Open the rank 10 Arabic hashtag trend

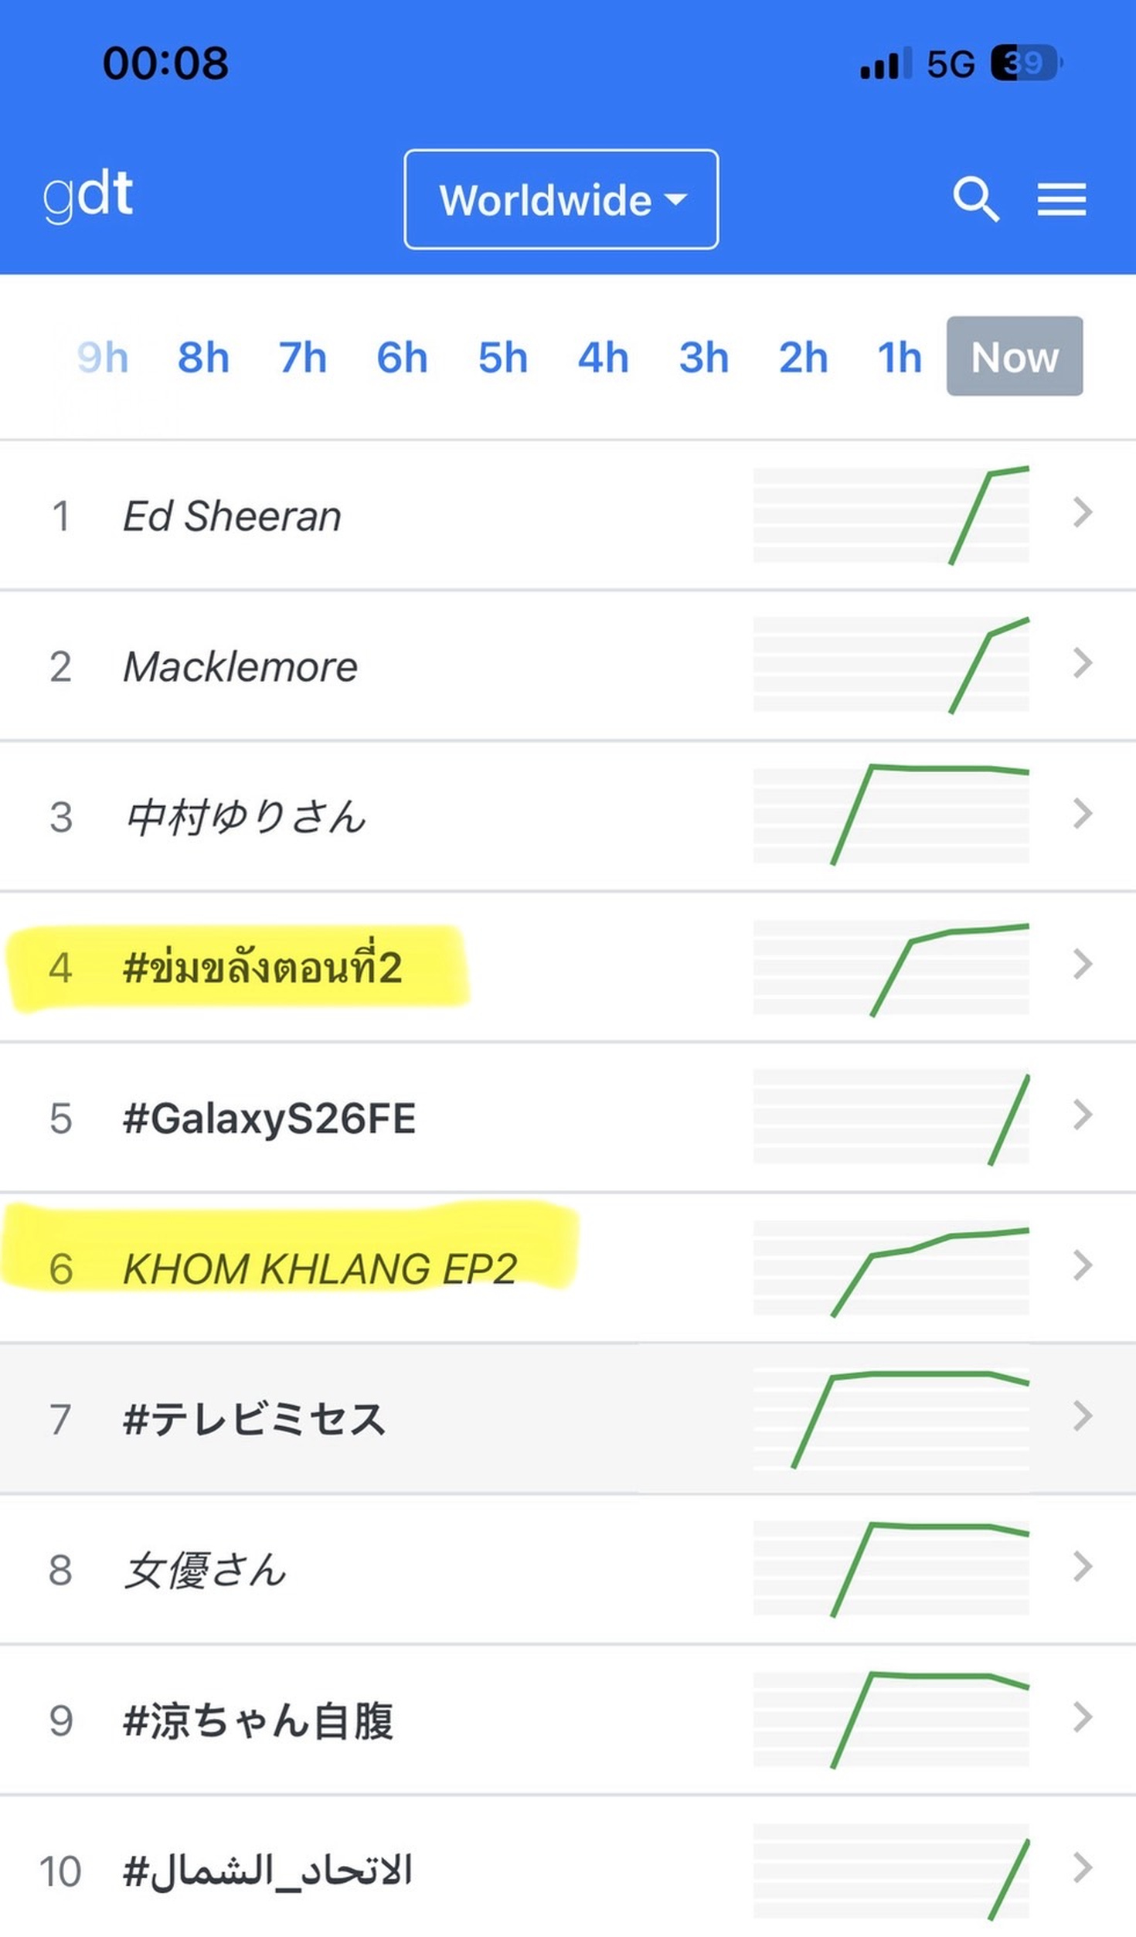point(267,1871)
